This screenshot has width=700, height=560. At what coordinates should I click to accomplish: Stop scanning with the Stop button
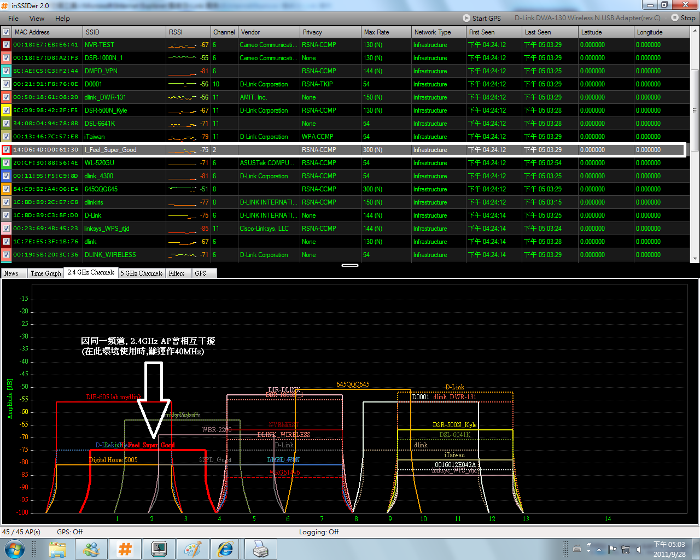684,18
